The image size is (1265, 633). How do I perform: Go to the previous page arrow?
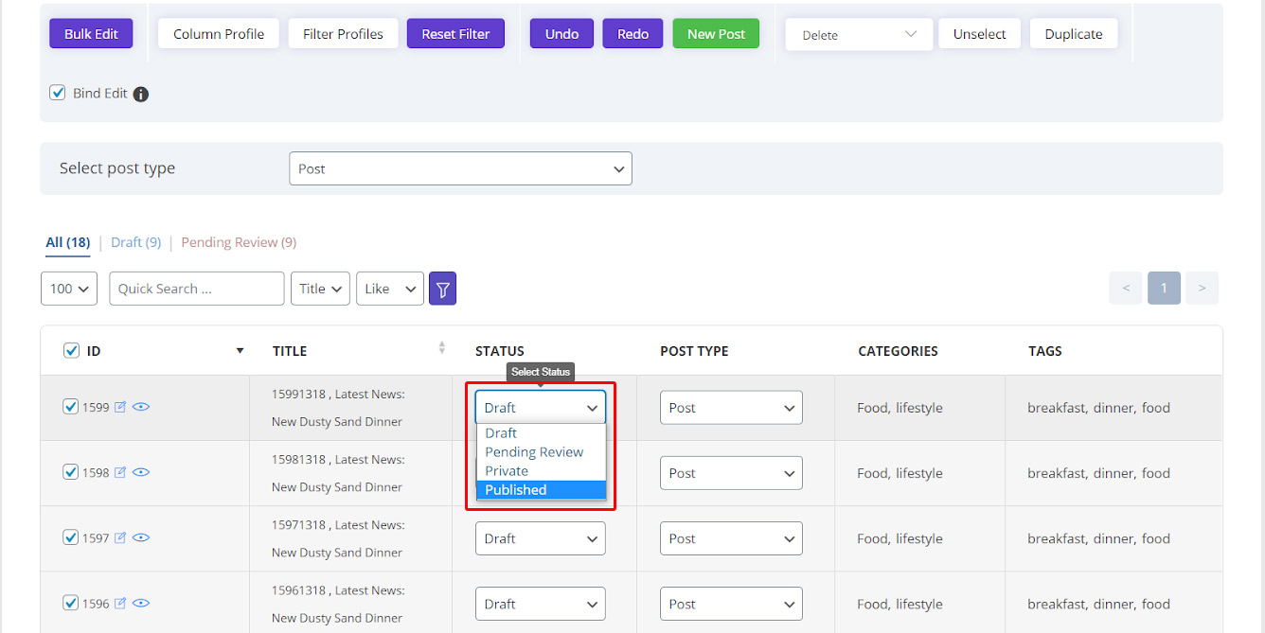click(x=1126, y=289)
